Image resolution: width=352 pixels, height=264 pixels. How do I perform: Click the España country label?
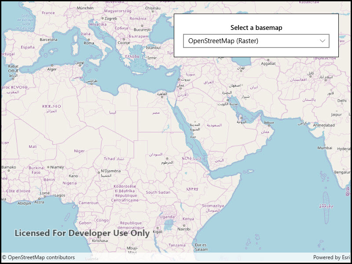pyautogui.click(x=28, y=47)
